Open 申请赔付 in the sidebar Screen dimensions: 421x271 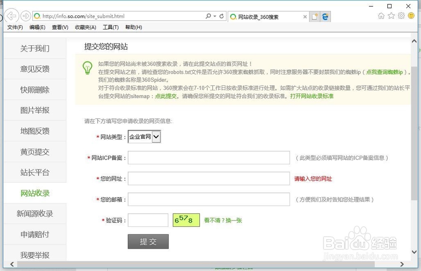[35, 234]
